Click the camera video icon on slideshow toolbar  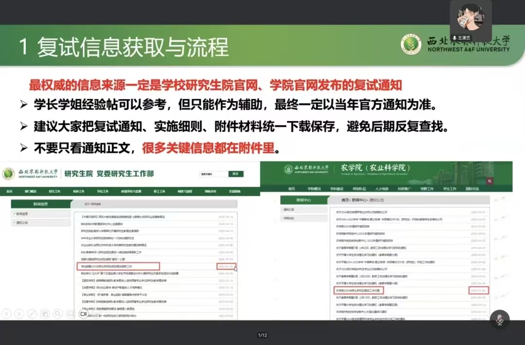pos(84,314)
